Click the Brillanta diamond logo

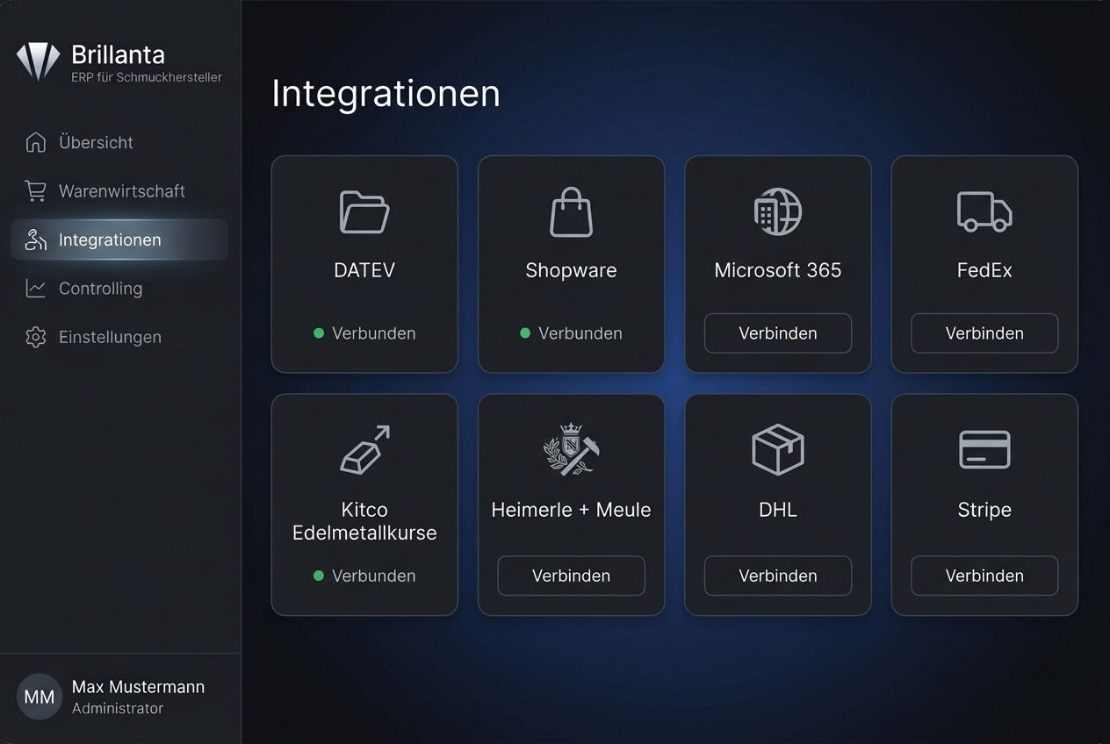pyautogui.click(x=39, y=62)
